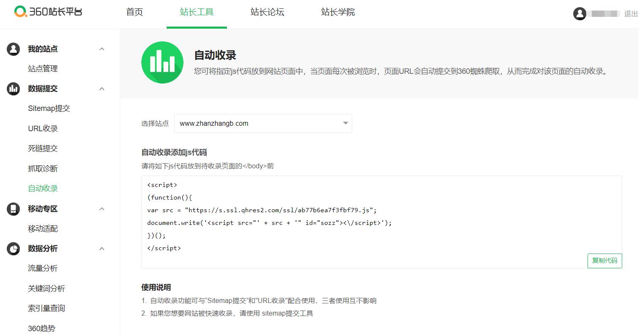
Task: Collapse the 数据提交 section chevron
Action: click(x=102, y=89)
